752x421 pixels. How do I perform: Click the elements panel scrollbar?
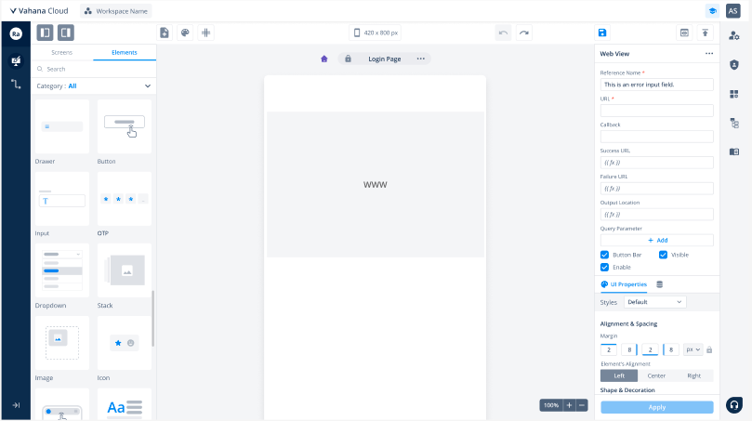[x=153, y=319]
